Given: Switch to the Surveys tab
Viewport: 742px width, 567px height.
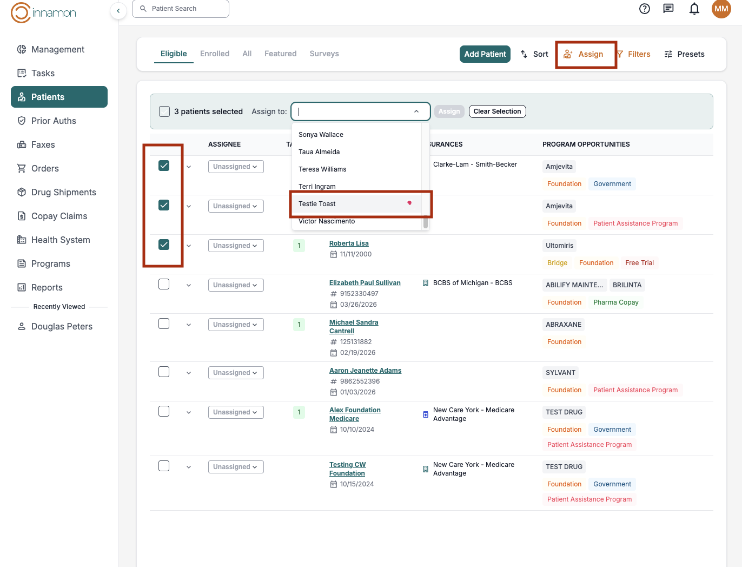Looking at the screenshot, I should coord(324,54).
